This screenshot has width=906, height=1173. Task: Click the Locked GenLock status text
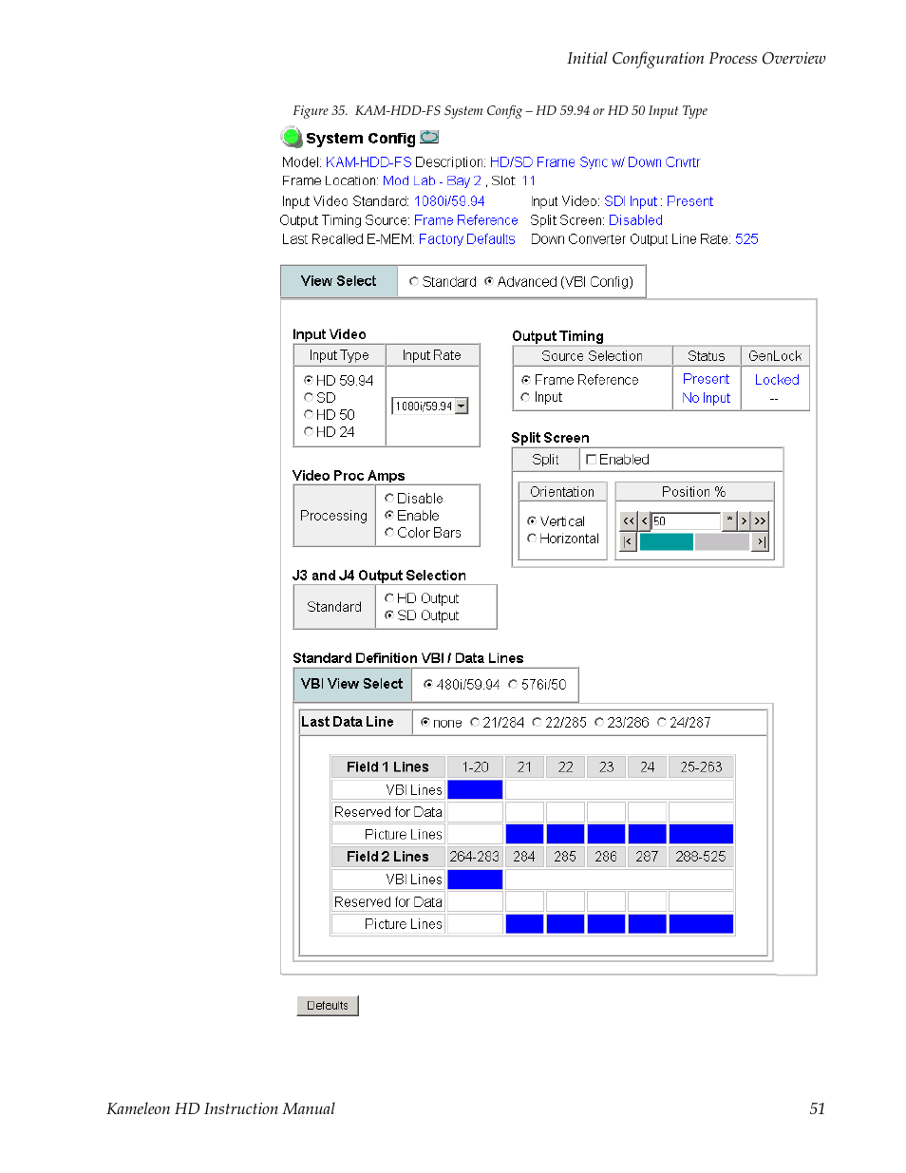pyautogui.click(x=777, y=380)
